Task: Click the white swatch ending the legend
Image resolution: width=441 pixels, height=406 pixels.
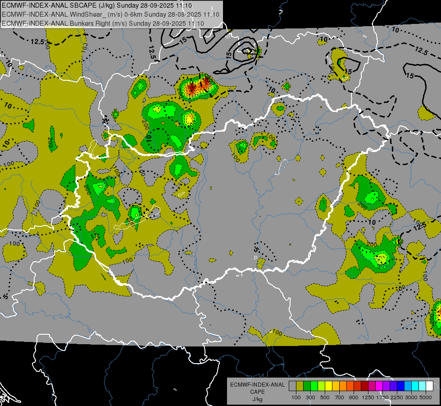Action: (x=429, y=386)
